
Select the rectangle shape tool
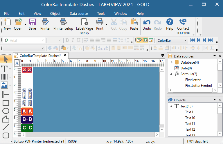(6, 103)
